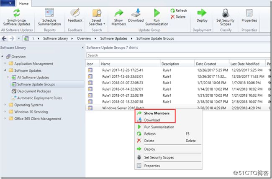Click Software Update Groups breadcrumb

click(x=155, y=38)
